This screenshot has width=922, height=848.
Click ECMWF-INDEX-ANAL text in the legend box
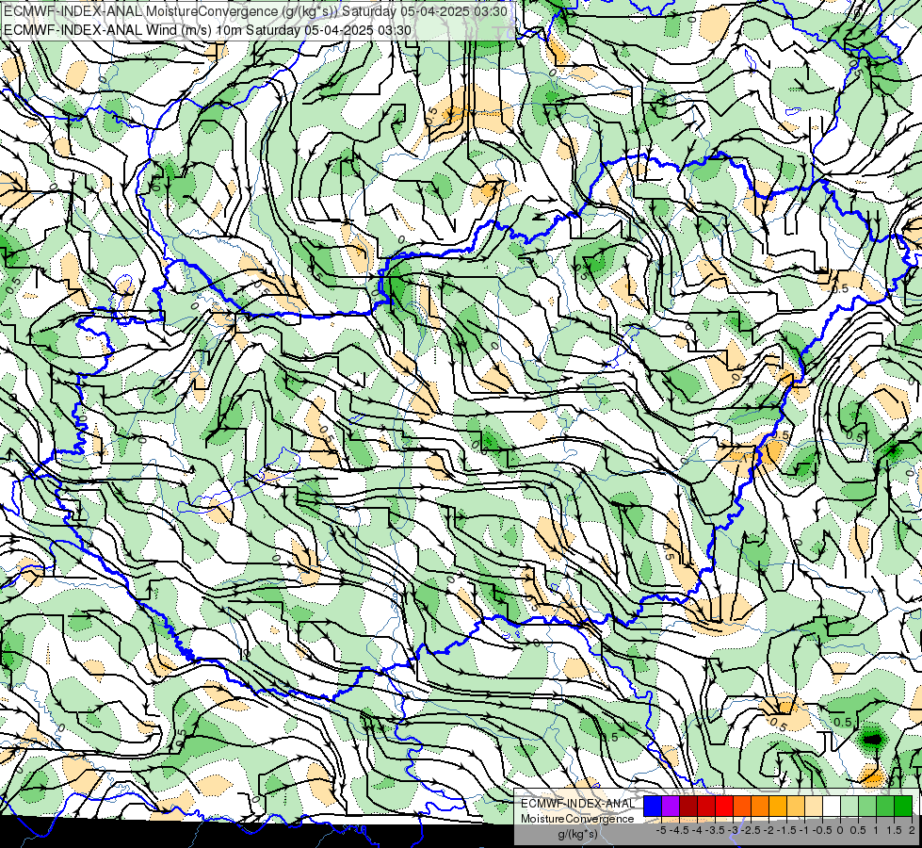point(577,804)
